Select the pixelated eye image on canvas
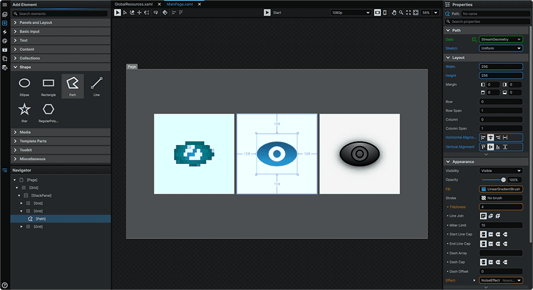This screenshot has width=533, height=290. (194, 154)
